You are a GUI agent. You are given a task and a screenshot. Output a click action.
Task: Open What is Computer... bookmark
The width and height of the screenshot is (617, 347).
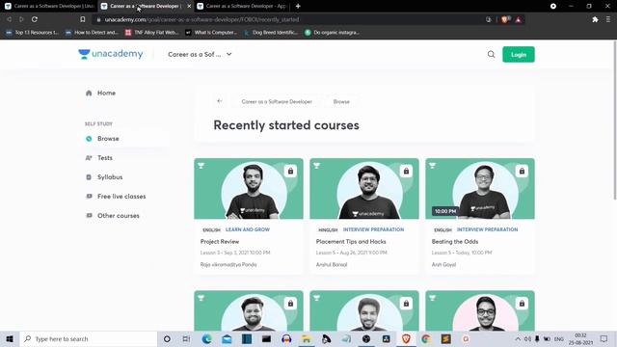[211, 32]
